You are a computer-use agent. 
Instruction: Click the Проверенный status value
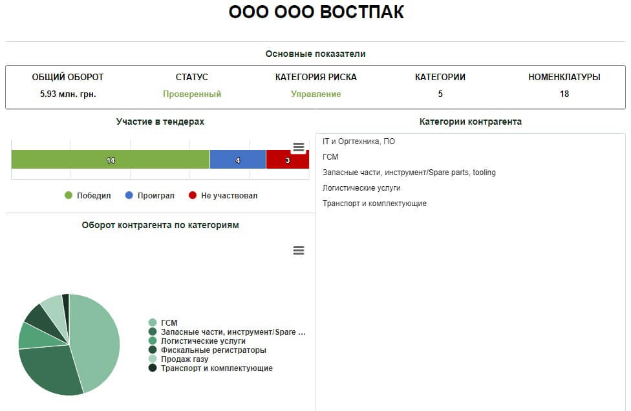coord(192,94)
